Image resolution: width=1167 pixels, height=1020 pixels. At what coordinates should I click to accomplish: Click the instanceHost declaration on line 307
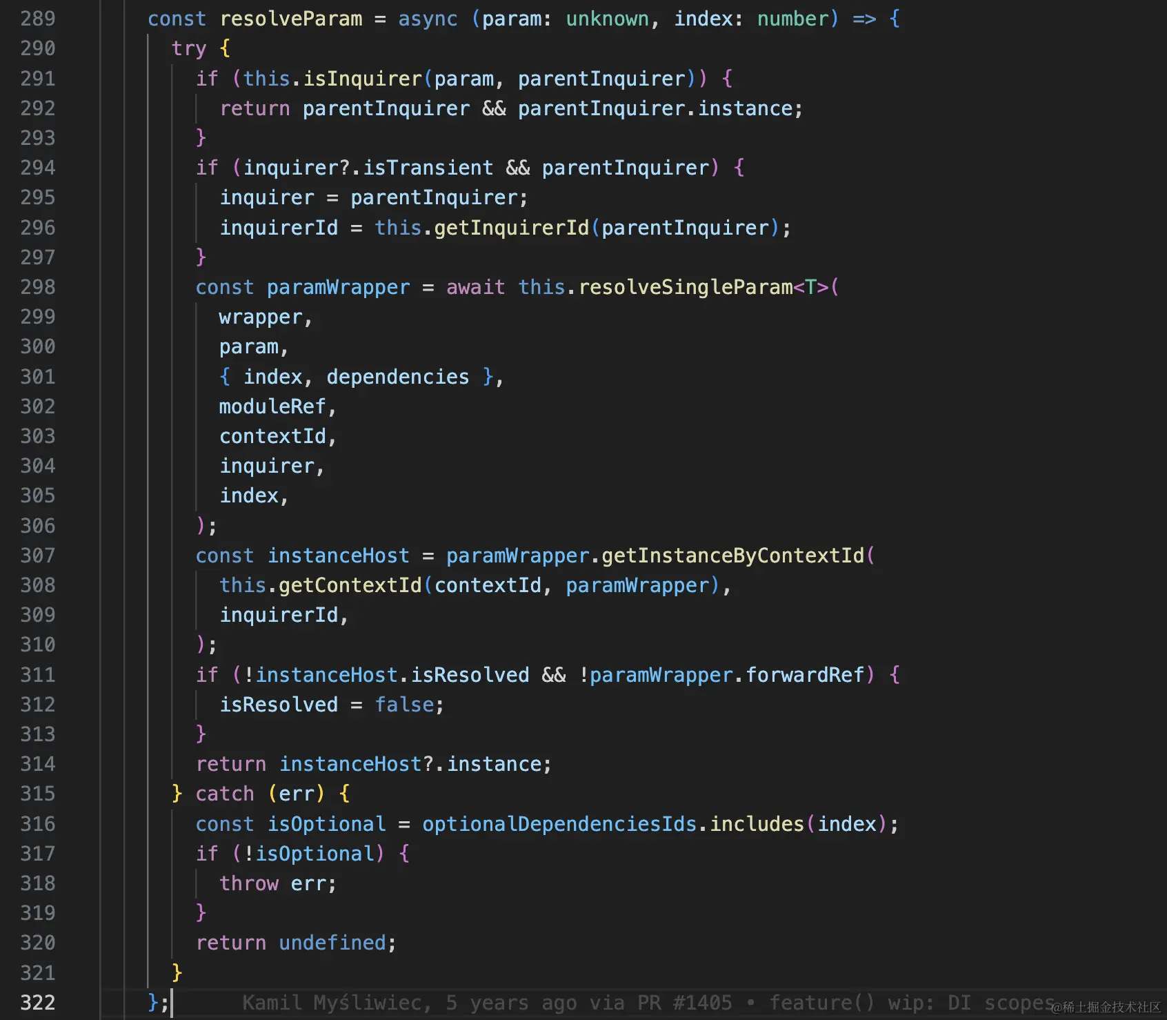338,556
